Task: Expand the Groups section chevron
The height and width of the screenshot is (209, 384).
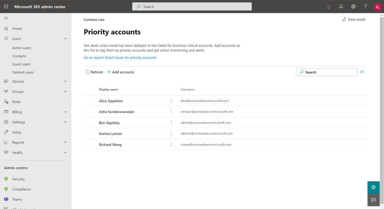Action: point(65,91)
